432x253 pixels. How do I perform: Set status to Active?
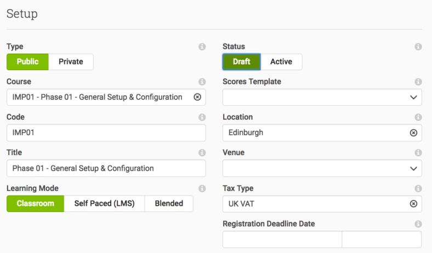[x=281, y=62]
